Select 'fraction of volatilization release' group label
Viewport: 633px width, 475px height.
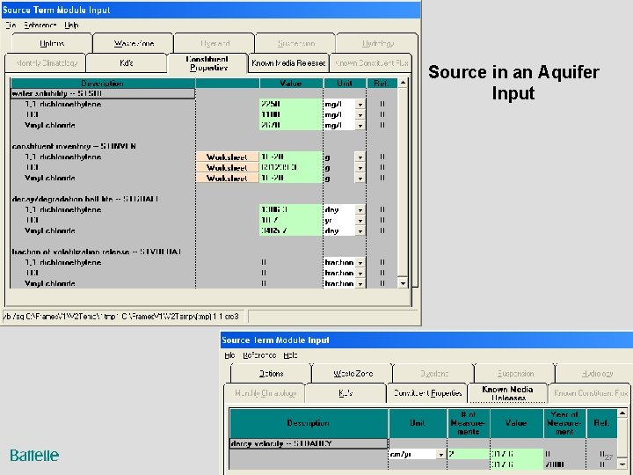pyautogui.click(x=97, y=252)
